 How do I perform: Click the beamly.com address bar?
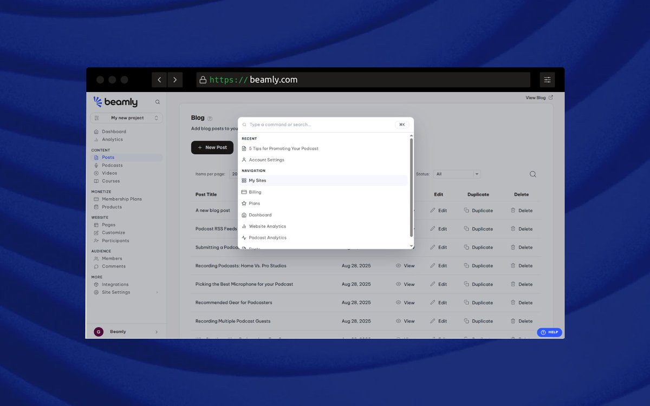click(363, 80)
